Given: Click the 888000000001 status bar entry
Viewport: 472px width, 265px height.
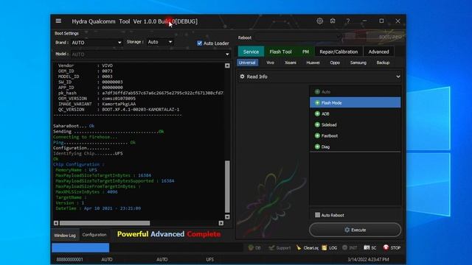Looking at the screenshot, I should pos(69,259).
